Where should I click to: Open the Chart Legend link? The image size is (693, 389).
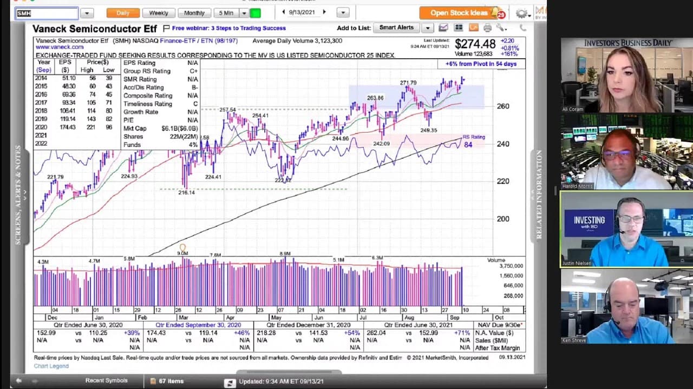[51, 366]
